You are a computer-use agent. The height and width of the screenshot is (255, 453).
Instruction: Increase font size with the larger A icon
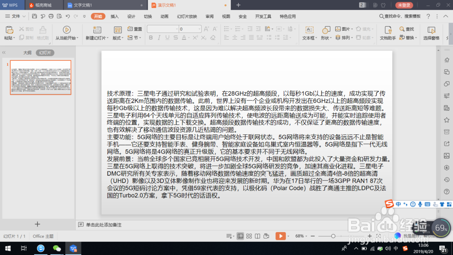[x=206, y=29]
